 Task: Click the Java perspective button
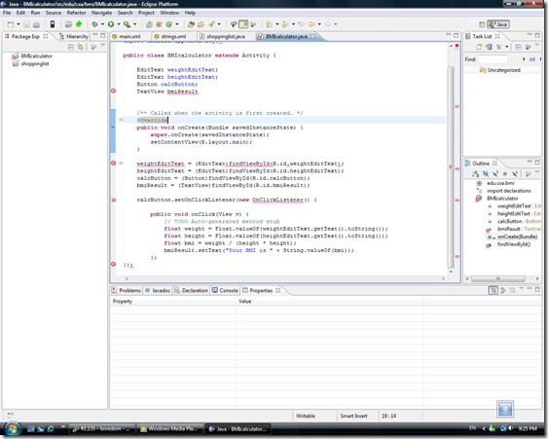coord(498,24)
